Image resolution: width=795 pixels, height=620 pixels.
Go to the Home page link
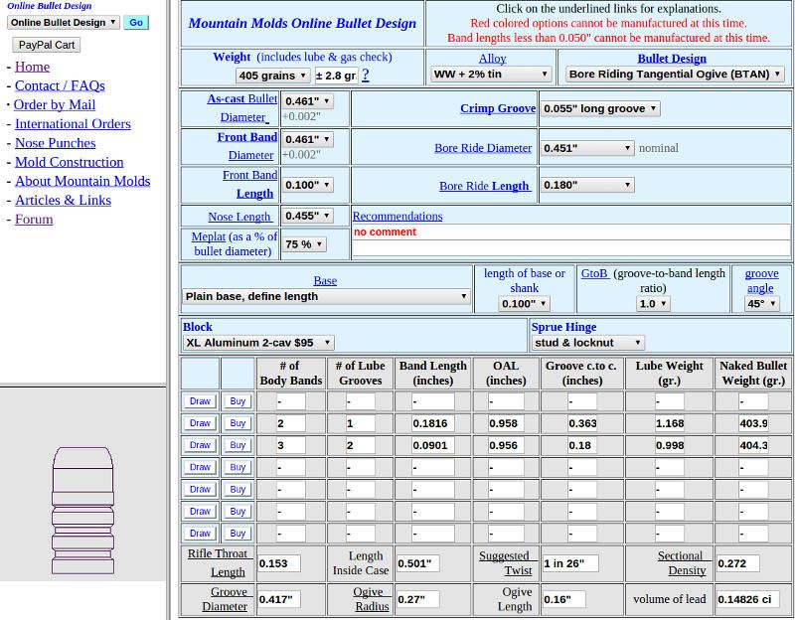pos(33,67)
